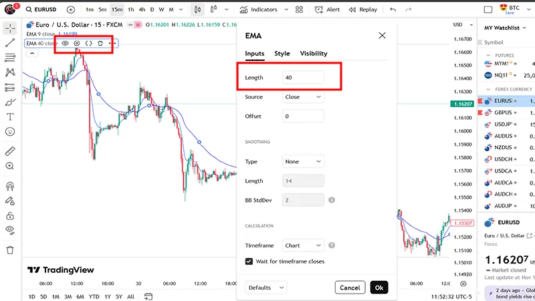Click the trash icon in left toolbar
535x301 pixels.
(10, 249)
